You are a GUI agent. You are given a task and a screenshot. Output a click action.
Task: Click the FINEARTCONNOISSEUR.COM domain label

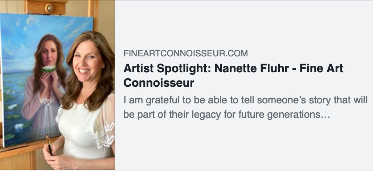[185, 53]
